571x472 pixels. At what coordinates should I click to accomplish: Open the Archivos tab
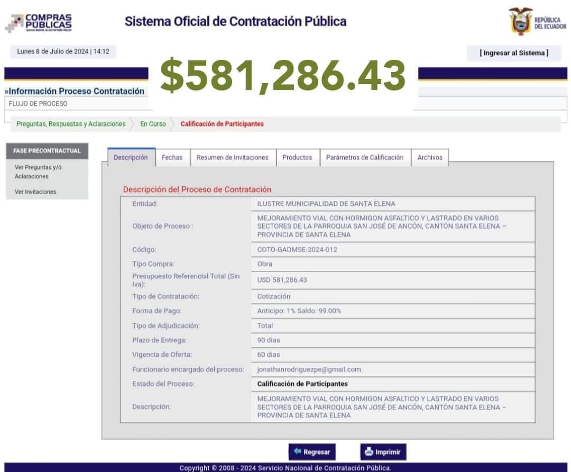pos(429,158)
